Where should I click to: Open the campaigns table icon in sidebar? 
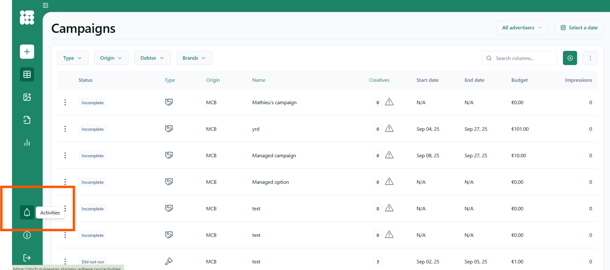point(27,74)
